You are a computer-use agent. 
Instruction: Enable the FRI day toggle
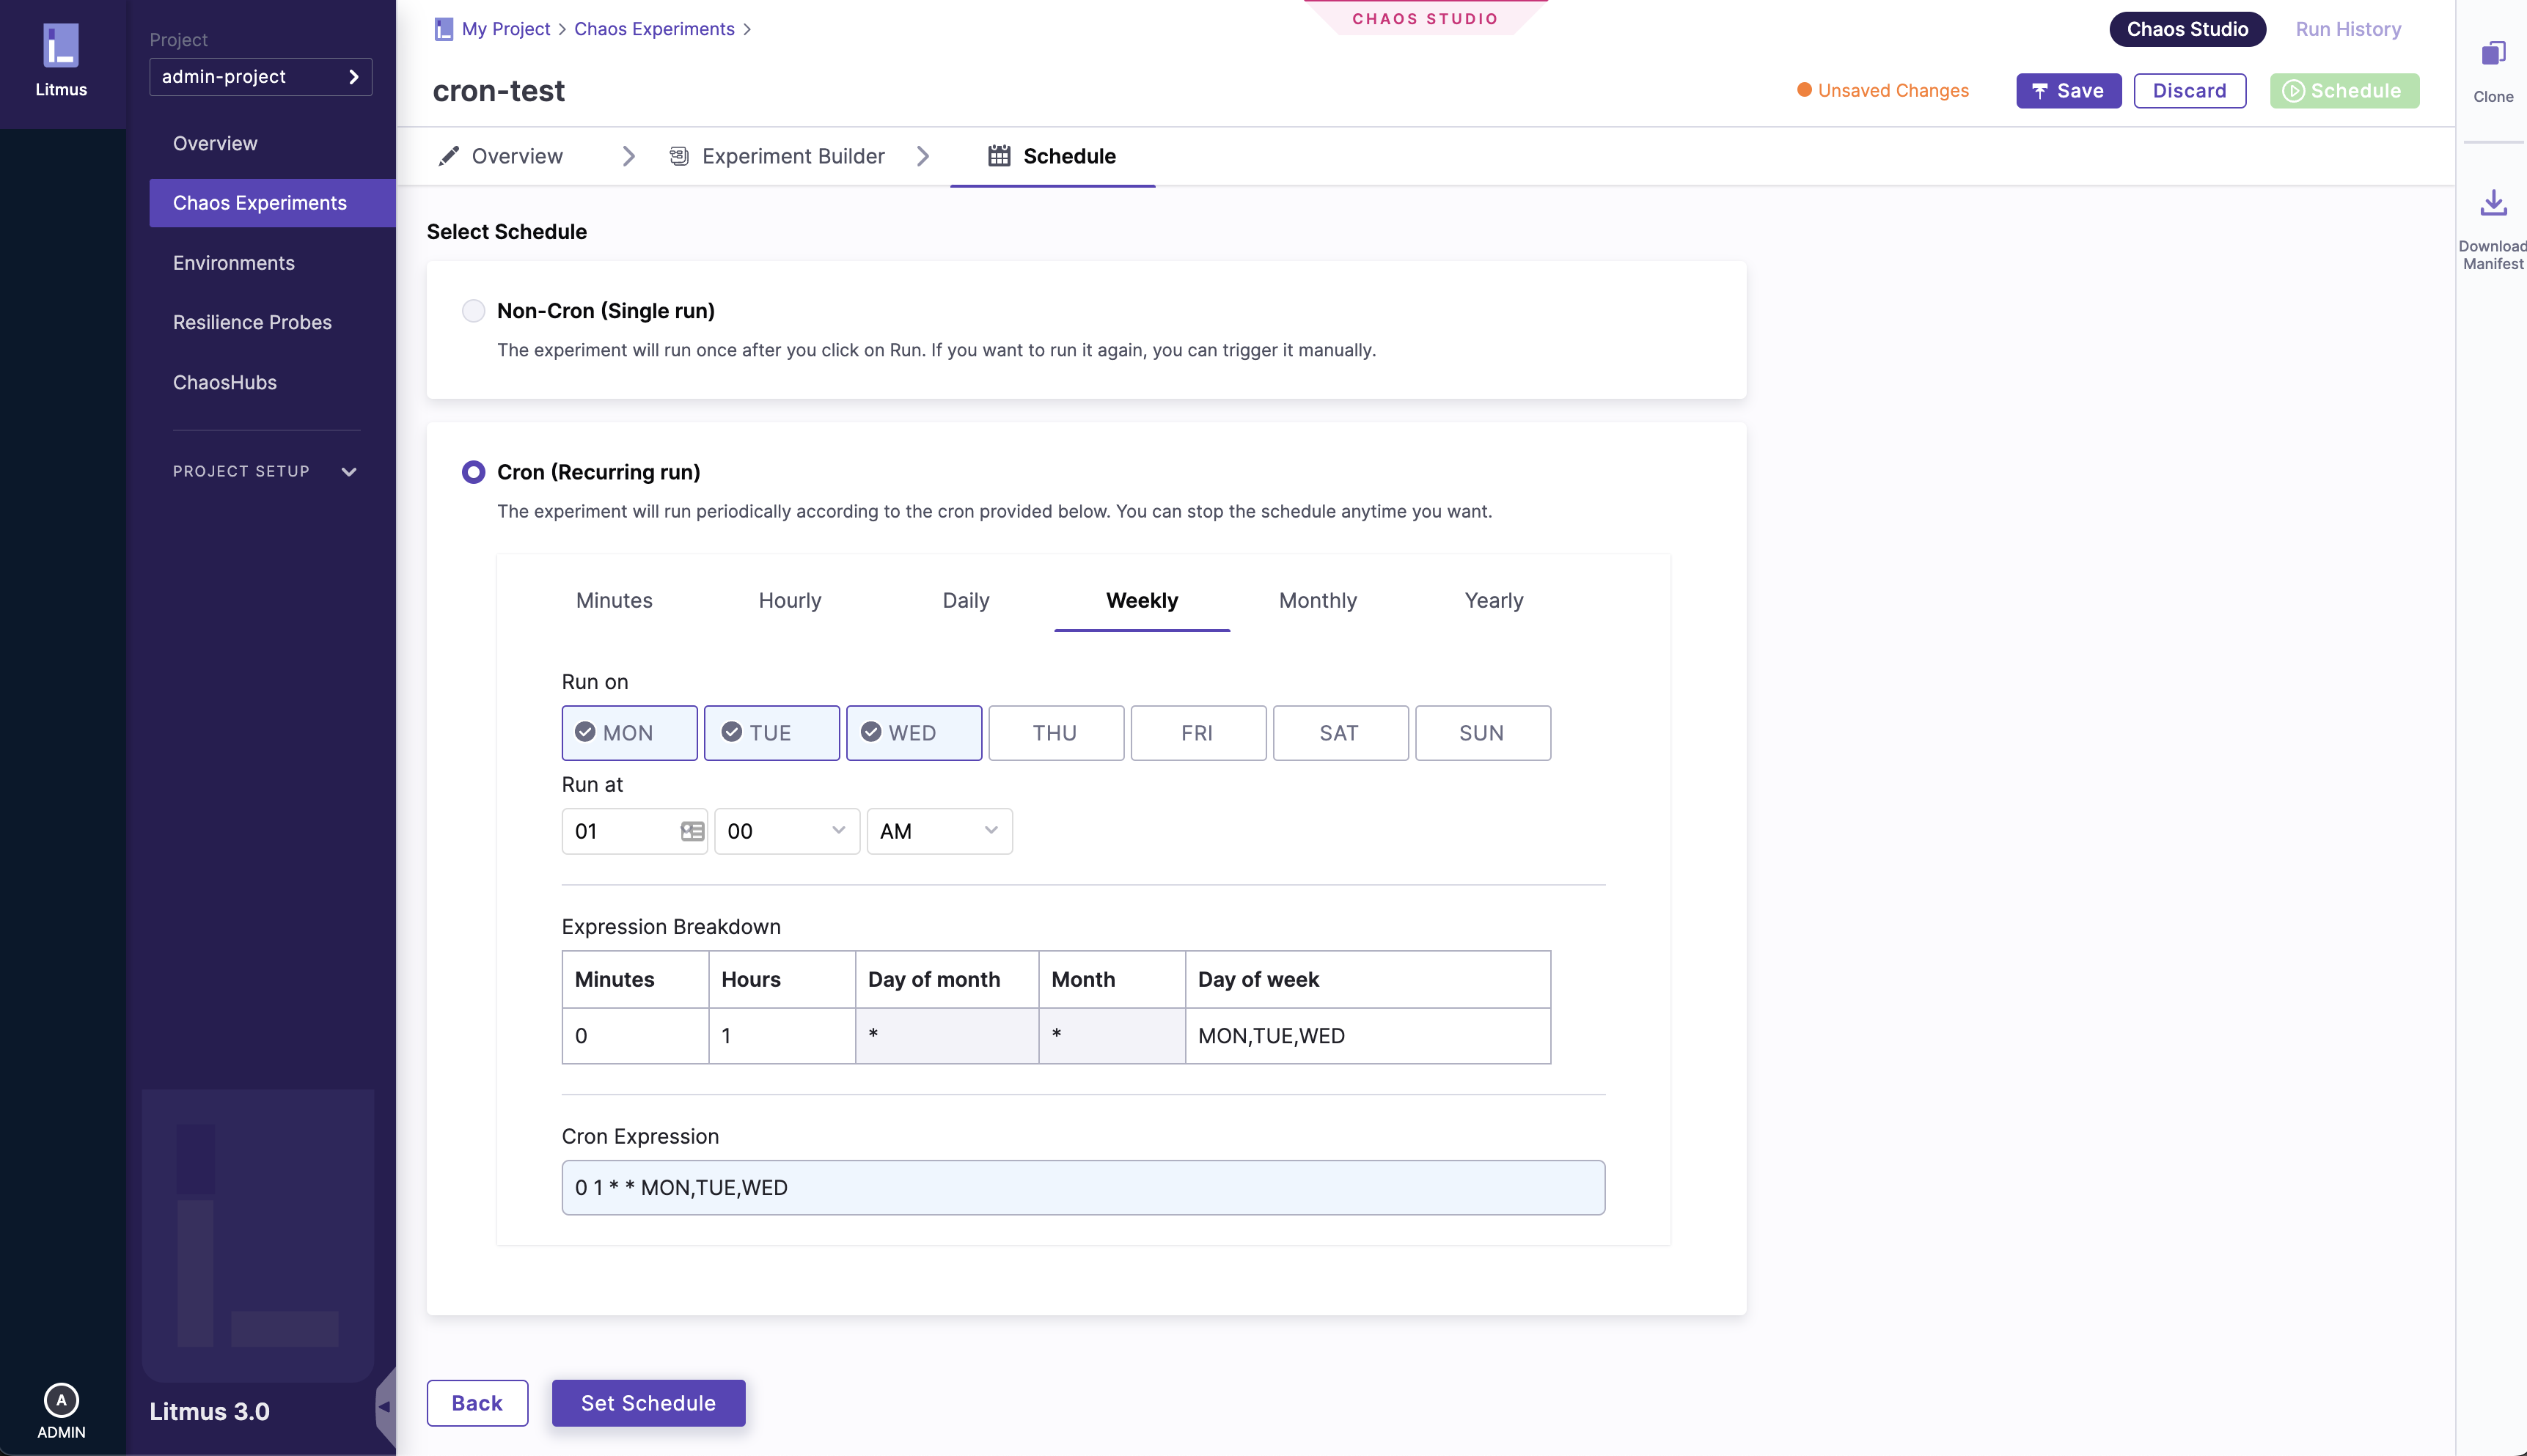pos(1197,733)
